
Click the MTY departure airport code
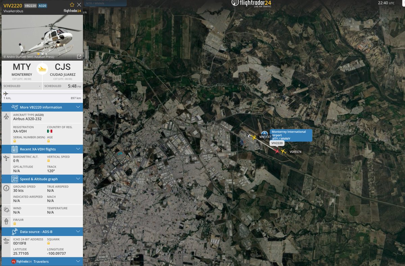click(x=22, y=67)
